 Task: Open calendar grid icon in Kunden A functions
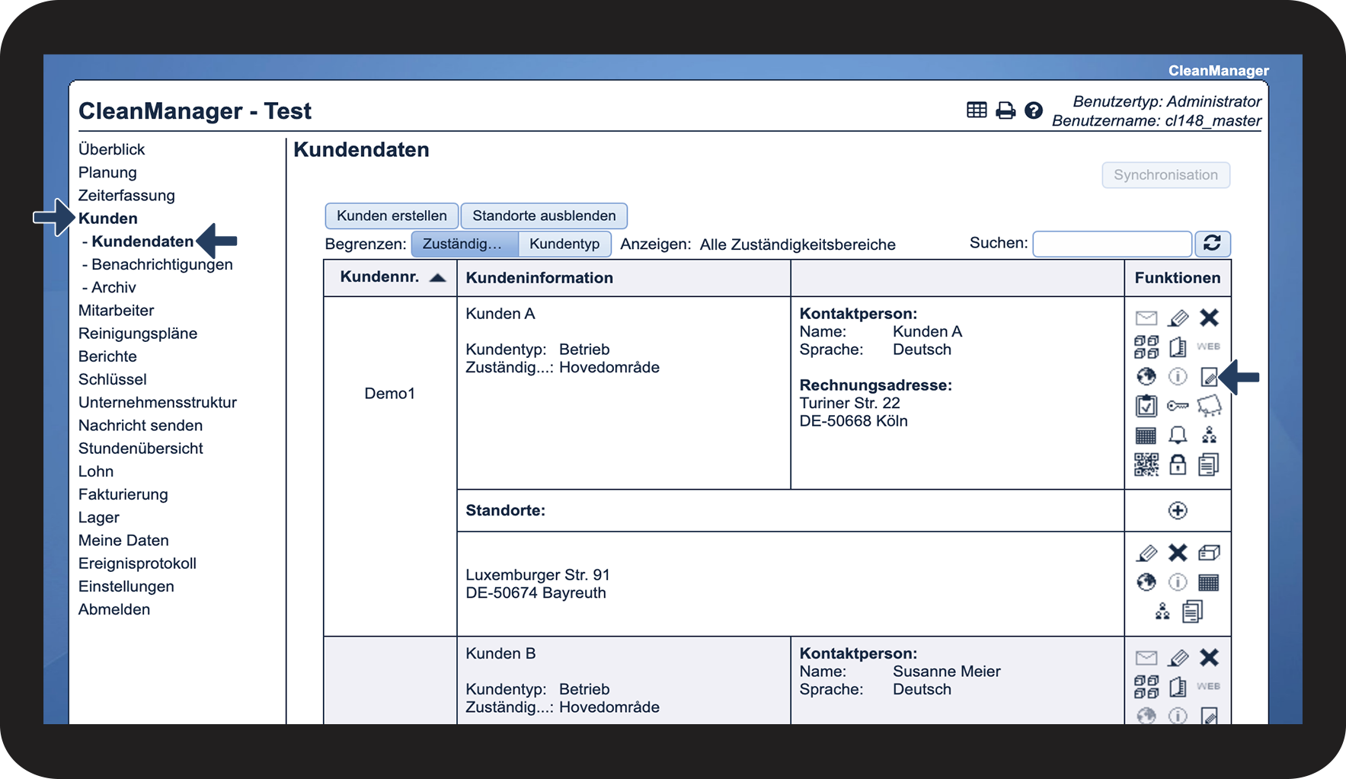tap(1146, 436)
